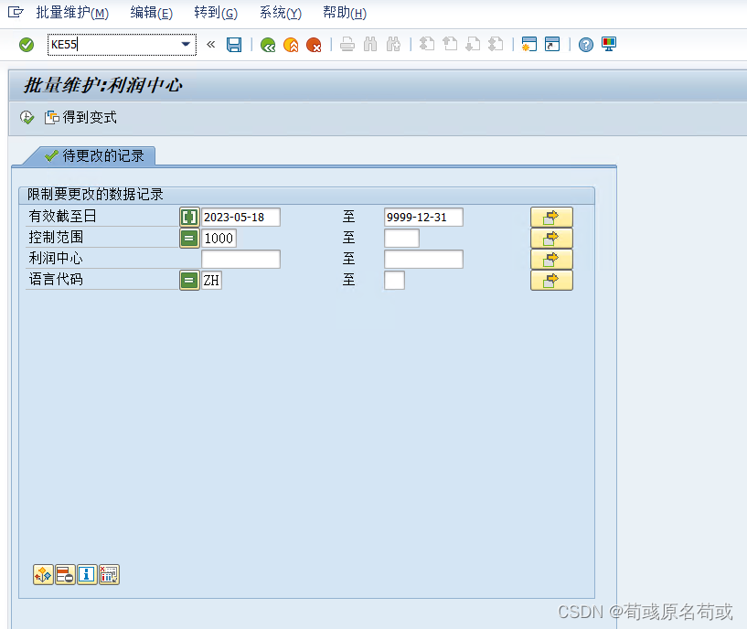Collapse the command field with the double-arrow
Image resolution: width=747 pixels, height=629 pixels.
click(x=211, y=44)
